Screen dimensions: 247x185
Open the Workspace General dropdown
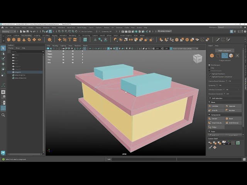(230, 27)
